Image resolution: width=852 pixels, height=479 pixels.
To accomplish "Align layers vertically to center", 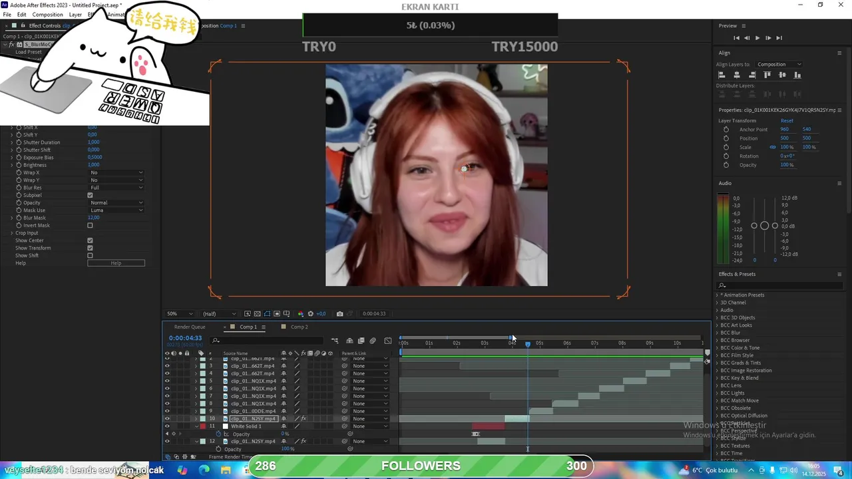I will click(782, 75).
